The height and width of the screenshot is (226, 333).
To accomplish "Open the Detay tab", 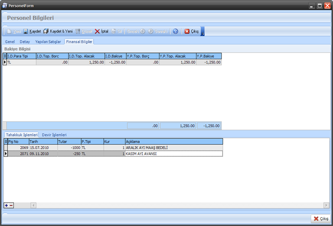I will coord(25,42).
